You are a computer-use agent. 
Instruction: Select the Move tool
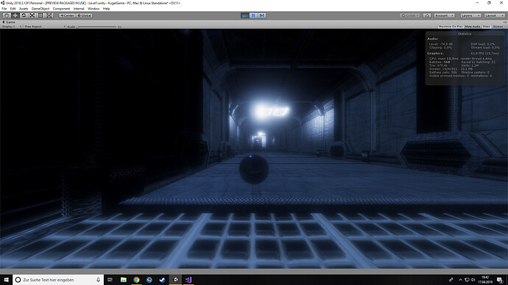coord(15,15)
